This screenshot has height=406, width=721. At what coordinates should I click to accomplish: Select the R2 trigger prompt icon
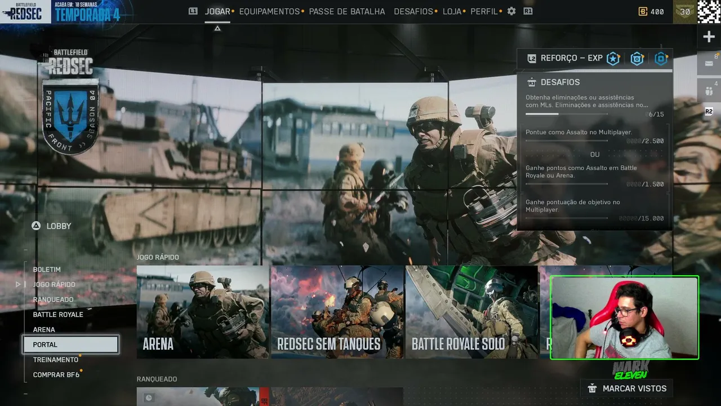[709, 112]
